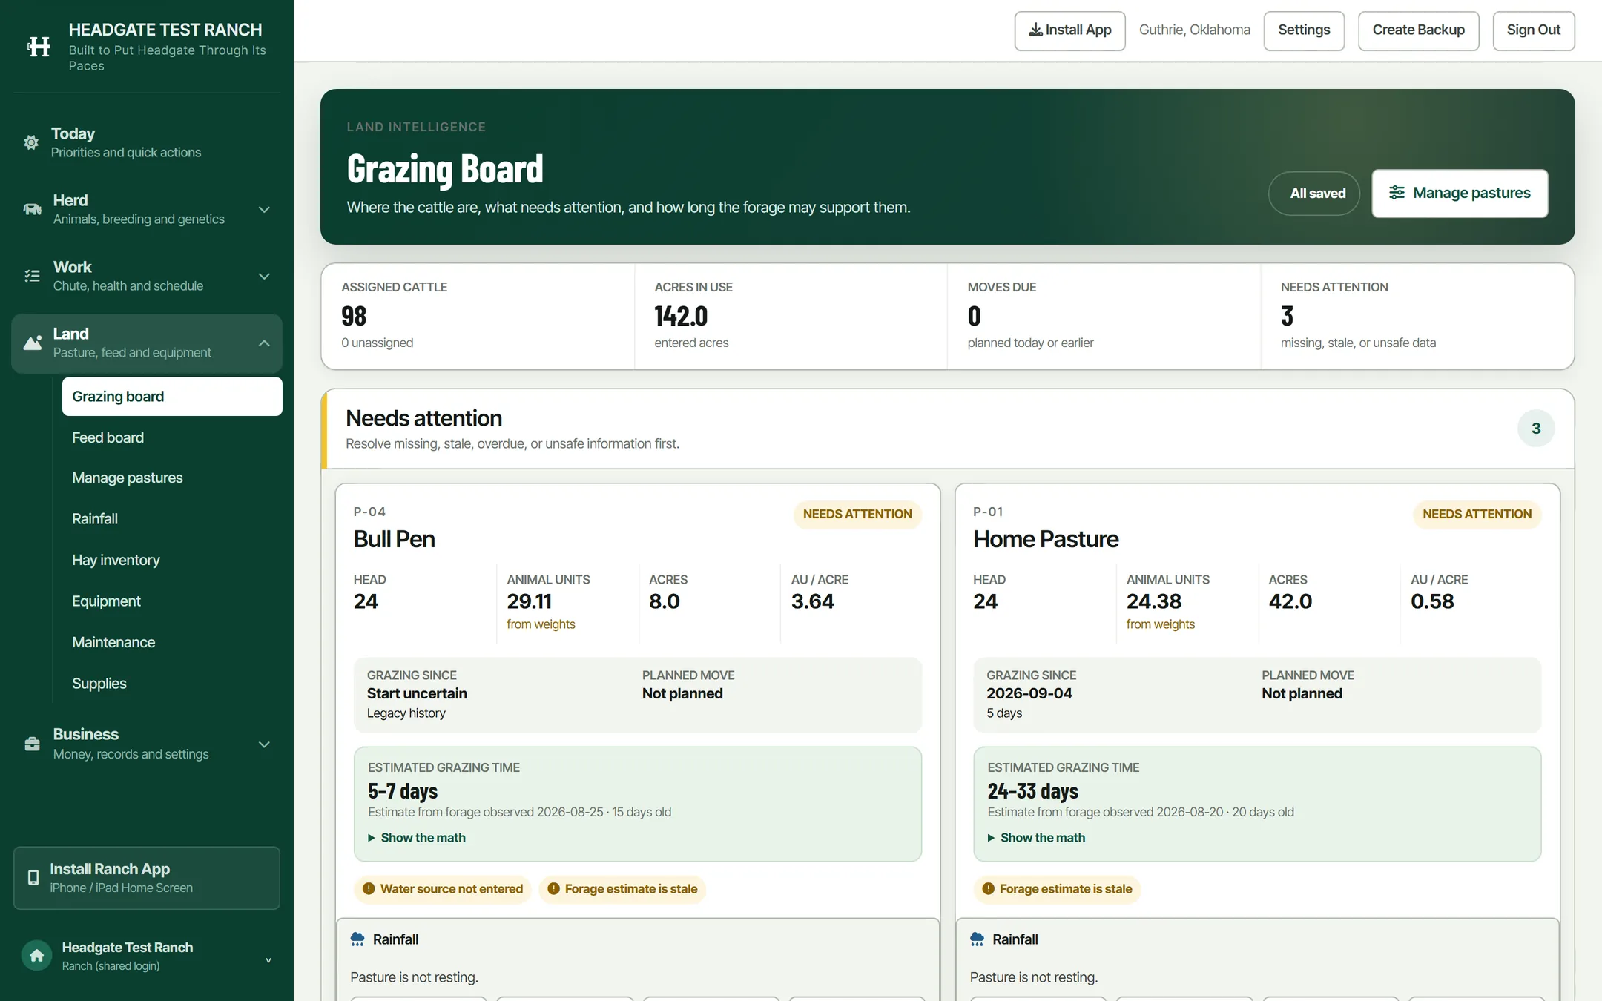Click Bull Pen's Forage estimate is stale chip

click(x=622, y=889)
